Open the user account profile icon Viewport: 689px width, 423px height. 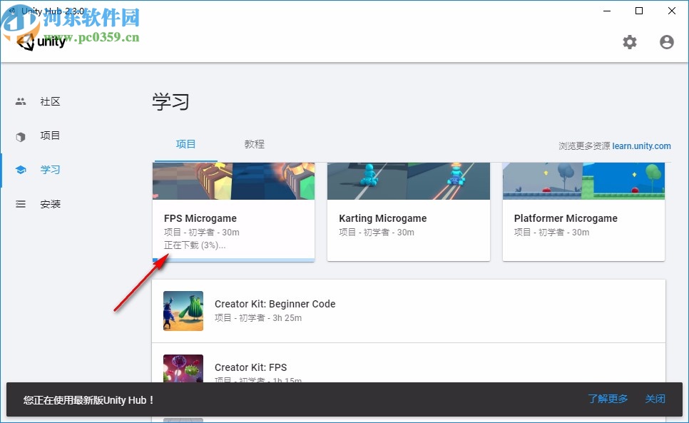coord(667,42)
